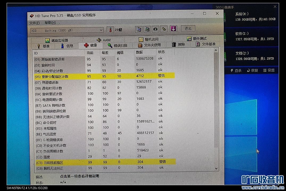Select row (B7) SATA 降档计数

click(x=105, y=105)
